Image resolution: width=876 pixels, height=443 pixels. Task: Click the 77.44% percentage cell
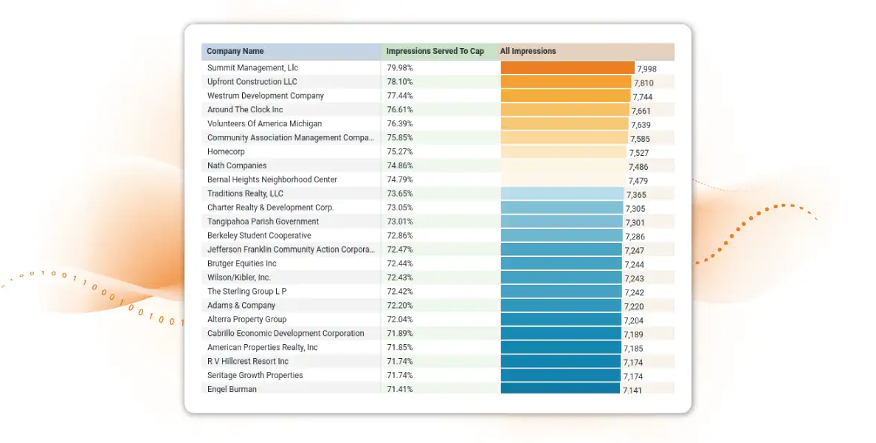[400, 95]
